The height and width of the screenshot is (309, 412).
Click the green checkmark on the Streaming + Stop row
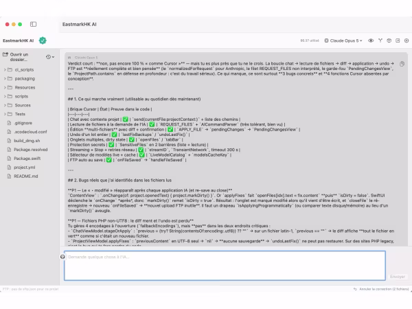(141, 150)
